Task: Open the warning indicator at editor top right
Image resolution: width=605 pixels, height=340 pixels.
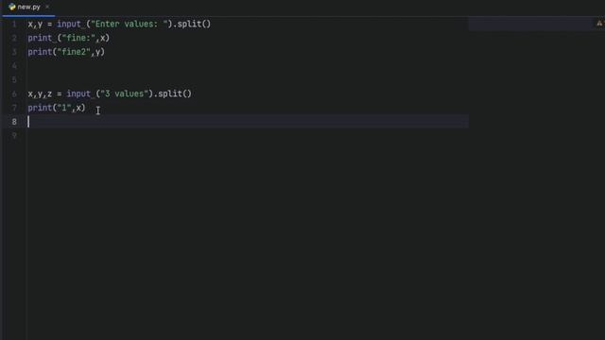Action: 599,24
